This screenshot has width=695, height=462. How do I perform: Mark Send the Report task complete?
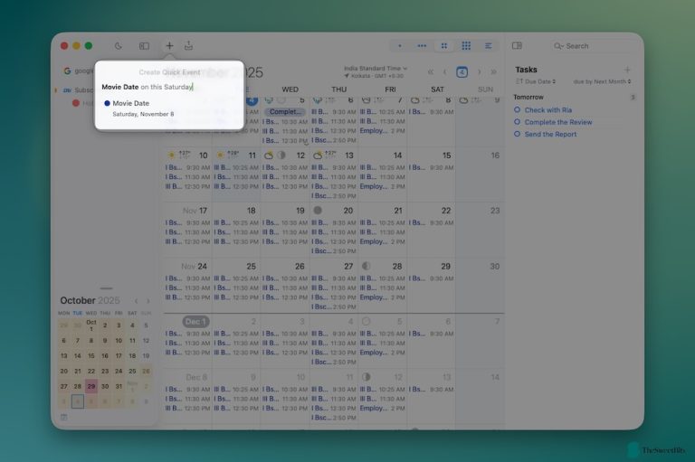click(517, 134)
